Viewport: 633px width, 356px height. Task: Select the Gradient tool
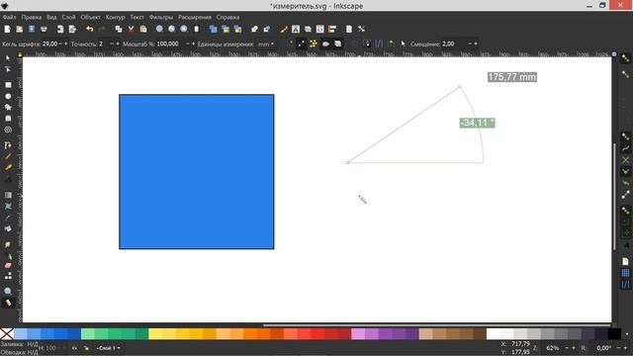pyautogui.click(x=8, y=196)
